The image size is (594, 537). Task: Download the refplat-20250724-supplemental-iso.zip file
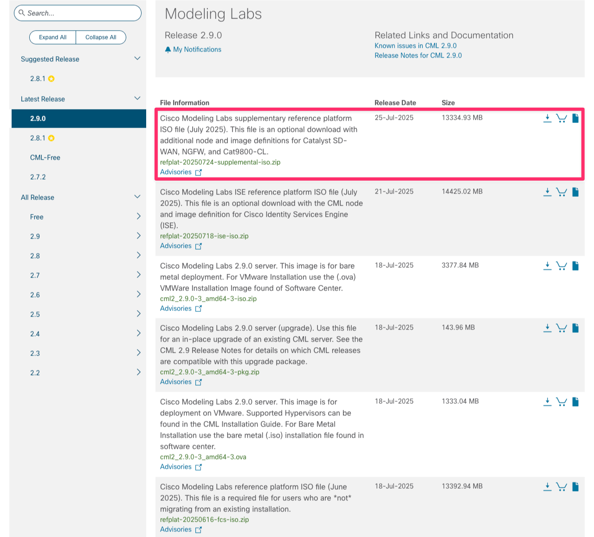[x=548, y=118]
